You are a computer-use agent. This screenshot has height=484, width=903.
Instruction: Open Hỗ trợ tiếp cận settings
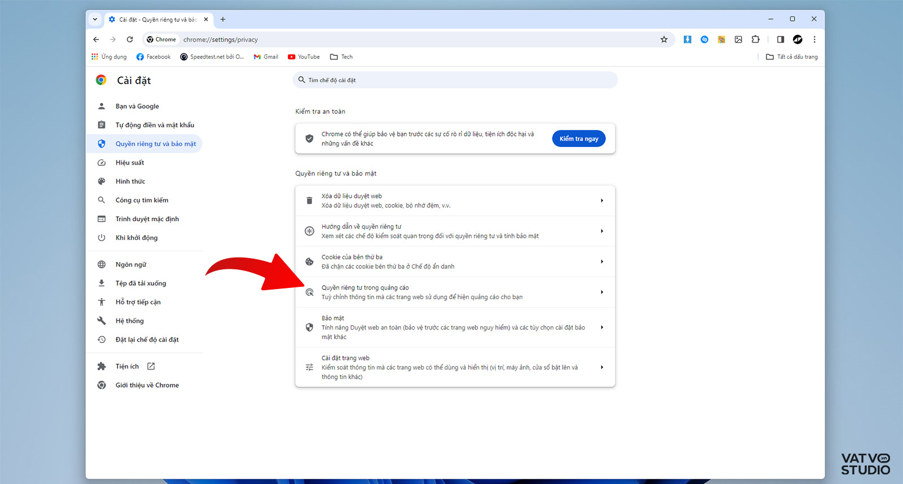[x=144, y=302]
